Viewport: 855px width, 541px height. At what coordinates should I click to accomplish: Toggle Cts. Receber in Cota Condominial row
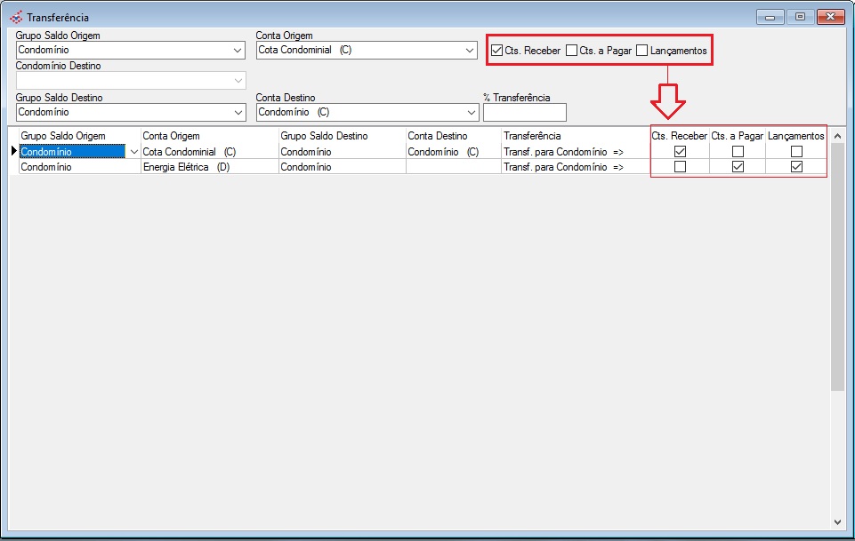pos(680,152)
